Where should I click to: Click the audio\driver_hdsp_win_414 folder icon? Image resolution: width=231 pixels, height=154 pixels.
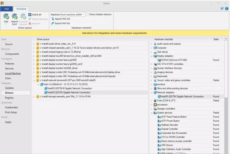38,44
